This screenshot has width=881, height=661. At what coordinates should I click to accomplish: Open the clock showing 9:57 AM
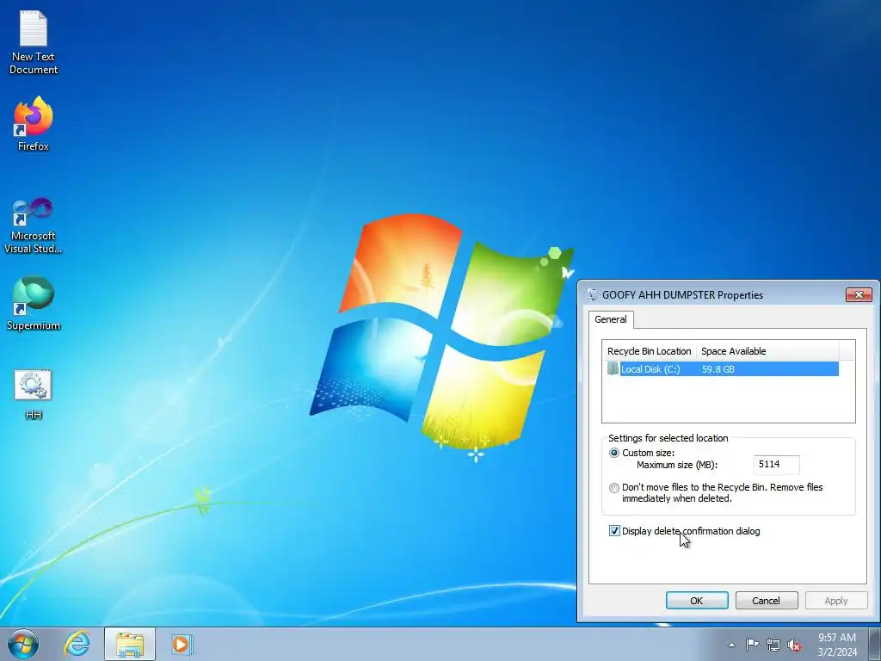(837, 645)
